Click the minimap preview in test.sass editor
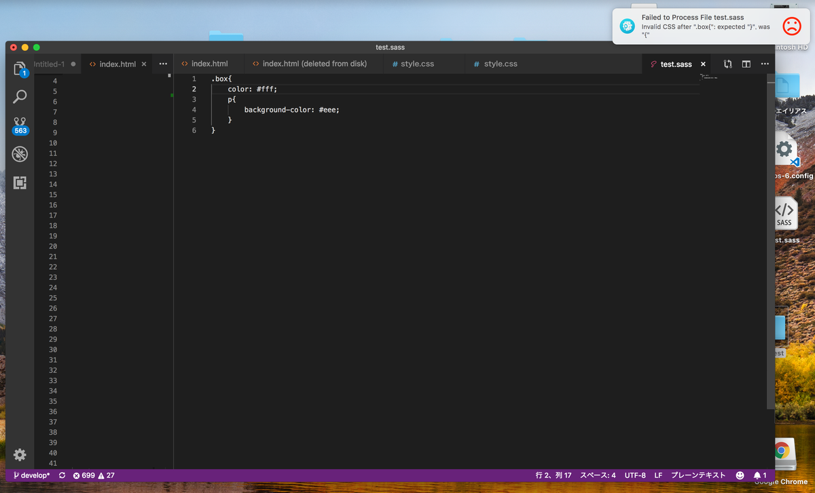The image size is (815, 493). (708, 77)
